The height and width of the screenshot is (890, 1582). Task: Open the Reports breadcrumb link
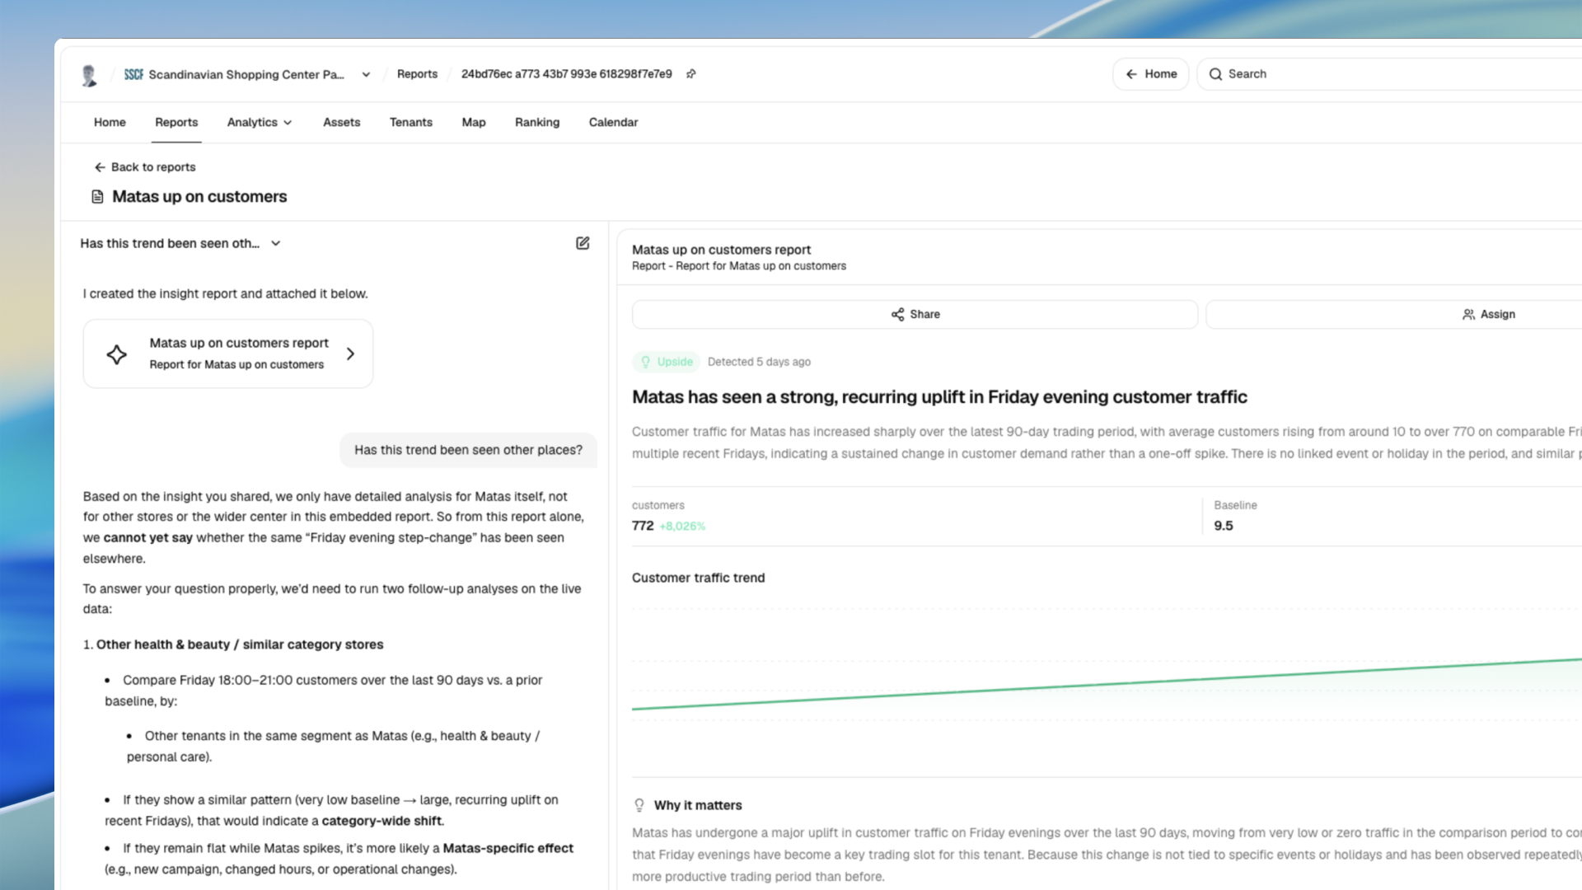[417, 74]
